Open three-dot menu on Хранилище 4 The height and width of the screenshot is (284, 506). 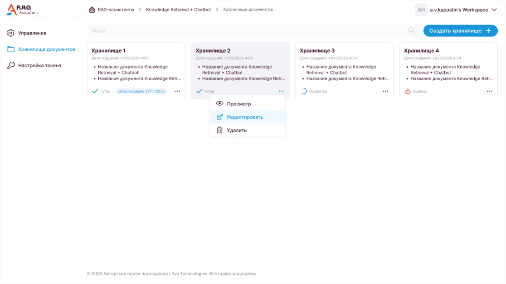pos(490,91)
